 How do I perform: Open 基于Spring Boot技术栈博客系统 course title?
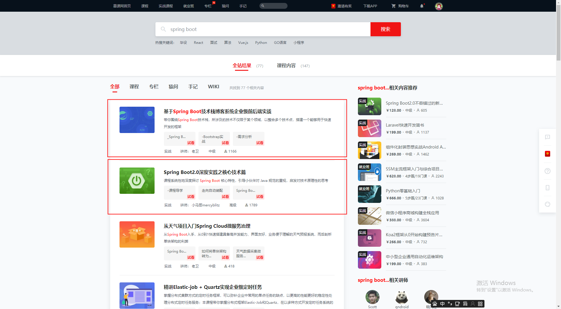pos(217,111)
